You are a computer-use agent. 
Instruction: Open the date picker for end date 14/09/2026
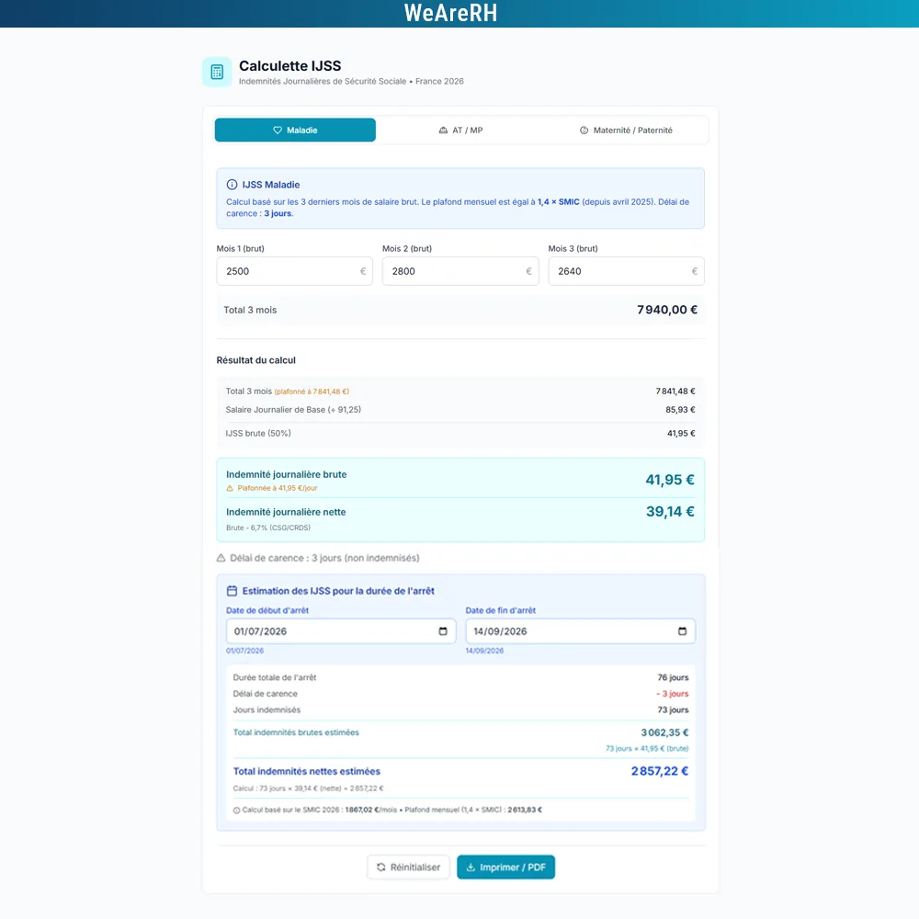[x=682, y=631]
